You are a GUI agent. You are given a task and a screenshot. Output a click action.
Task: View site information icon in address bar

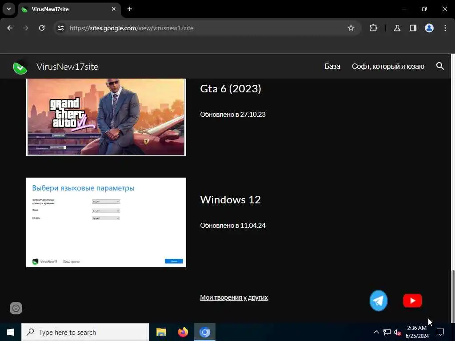[x=60, y=28]
